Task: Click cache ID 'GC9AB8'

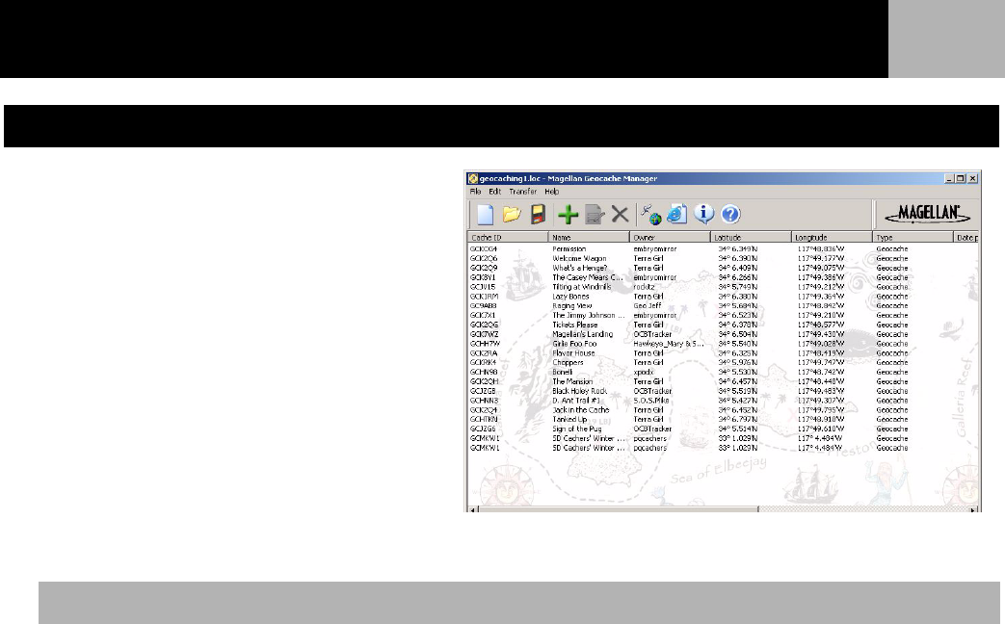Action: pyautogui.click(x=484, y=306)
